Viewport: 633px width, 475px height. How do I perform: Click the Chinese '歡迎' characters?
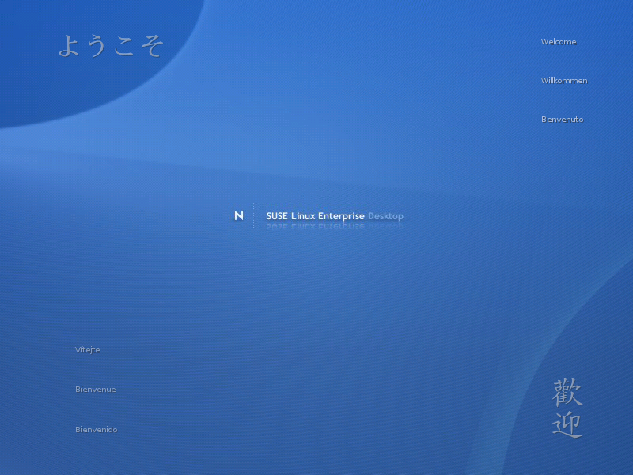[567, 408]
